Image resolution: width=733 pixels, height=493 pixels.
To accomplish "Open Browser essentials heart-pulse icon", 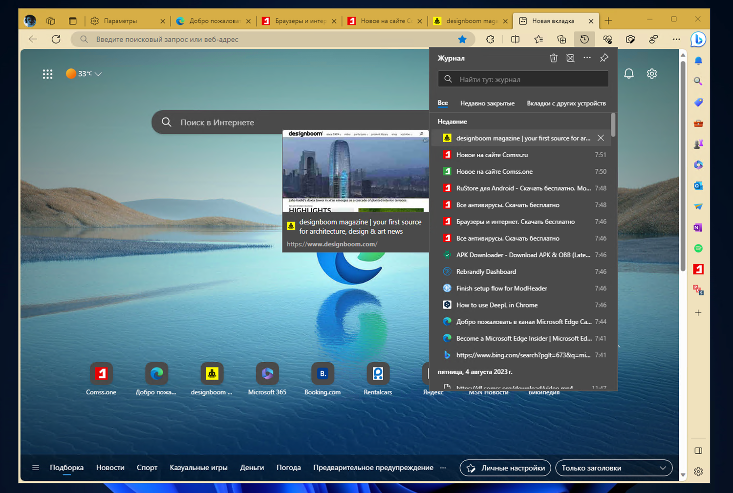I will 607,40.
